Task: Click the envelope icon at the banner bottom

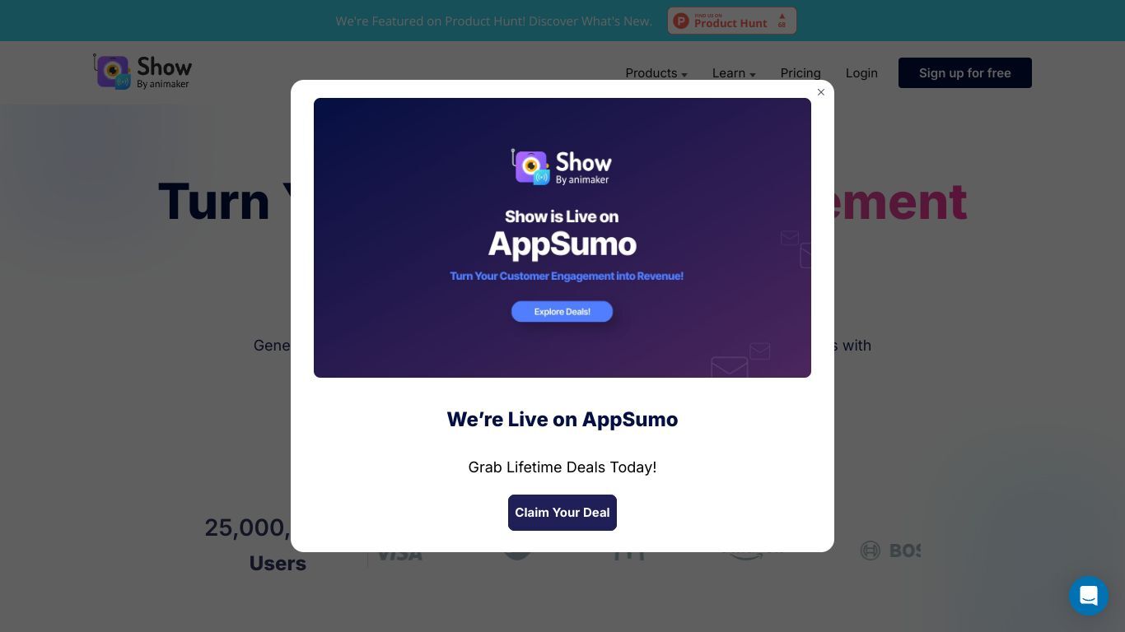Action: pyautogui.click(x=729, y=366)
